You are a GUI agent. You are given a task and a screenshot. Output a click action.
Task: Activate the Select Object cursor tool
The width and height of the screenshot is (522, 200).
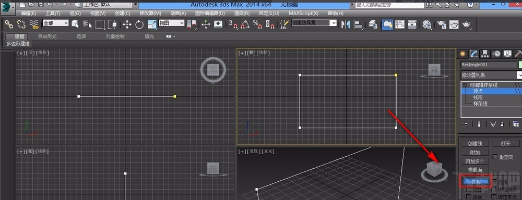pyautogui.click(x=75, y=24)
